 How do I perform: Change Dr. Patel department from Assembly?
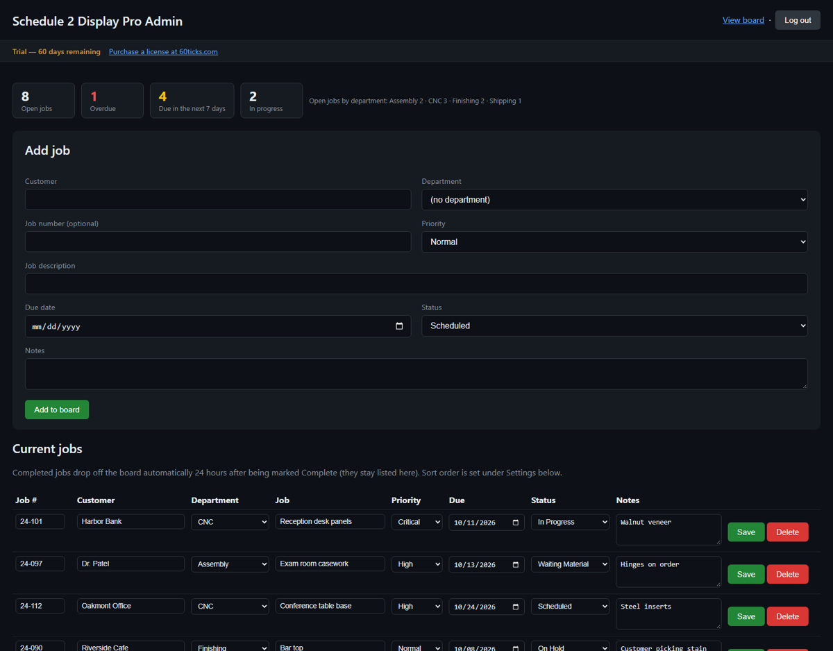click(230, 564)
